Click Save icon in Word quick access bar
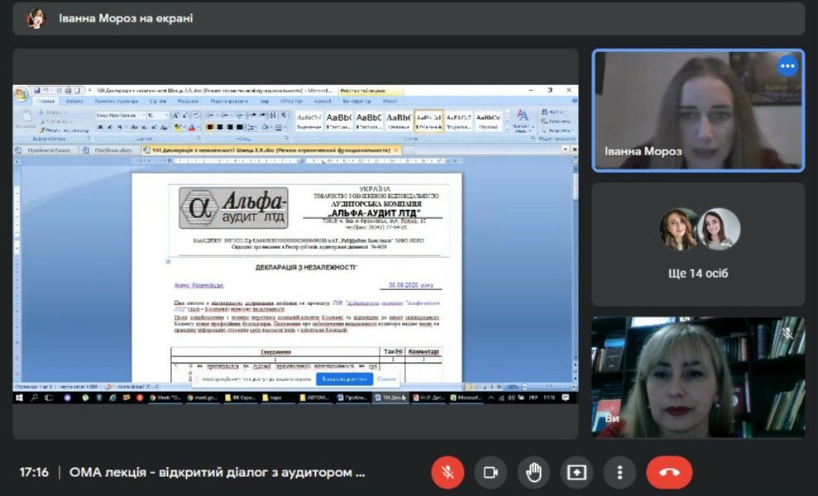The width and height of the screenshot is (818, 496). pos(36,91)
